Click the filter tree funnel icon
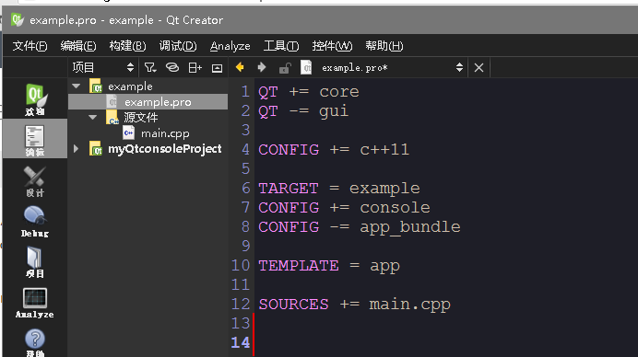 150,67
